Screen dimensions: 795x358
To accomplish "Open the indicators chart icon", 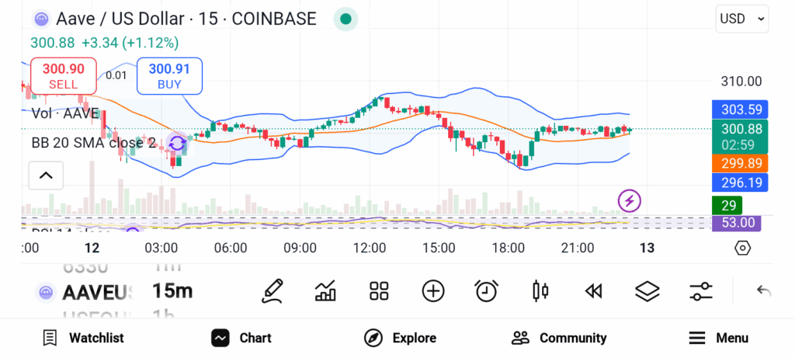I will (325, 291).
